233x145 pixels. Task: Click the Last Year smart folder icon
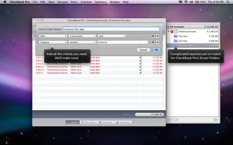point(176,41)
